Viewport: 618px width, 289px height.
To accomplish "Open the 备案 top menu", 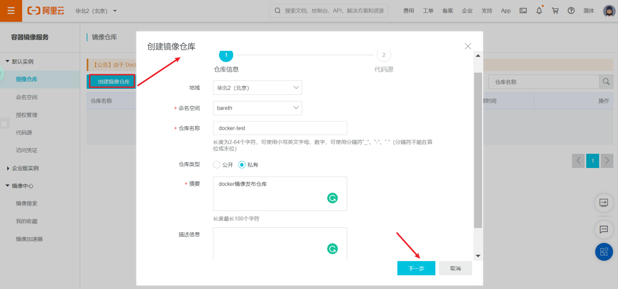I will 448,11.
